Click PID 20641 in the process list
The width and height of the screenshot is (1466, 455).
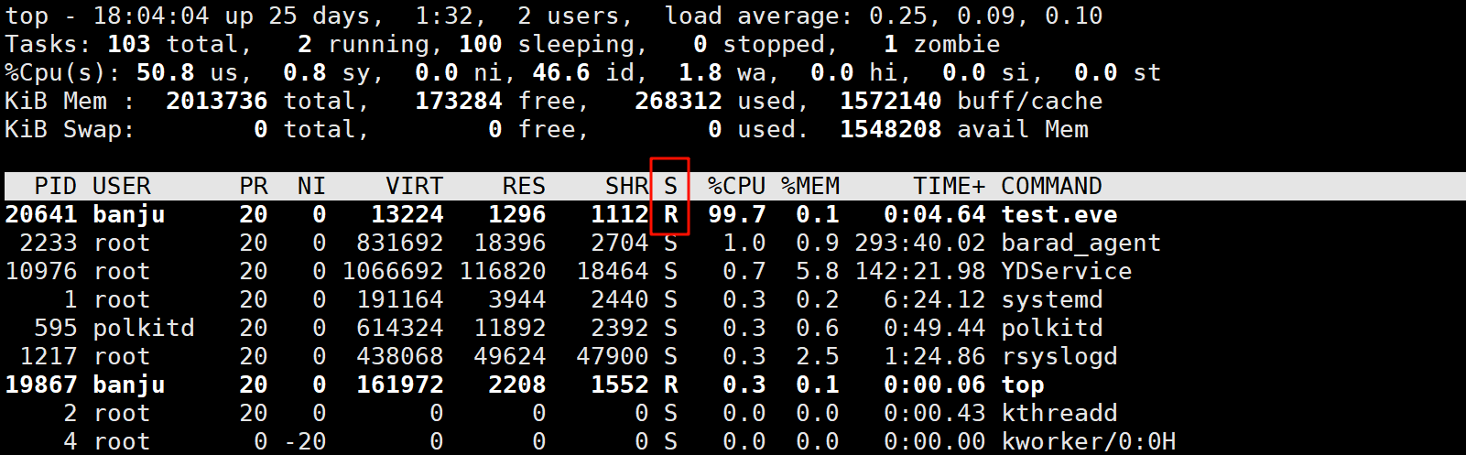tap(41, 215)
